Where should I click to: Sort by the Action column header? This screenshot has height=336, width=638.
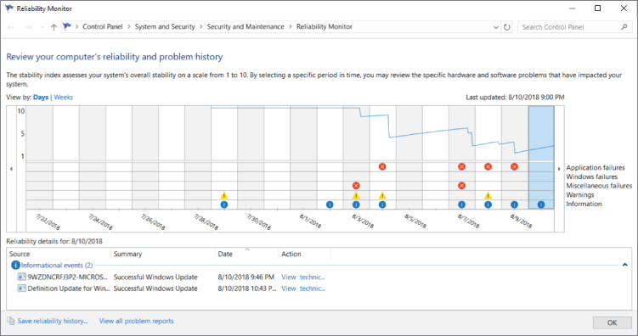point(305,254)
